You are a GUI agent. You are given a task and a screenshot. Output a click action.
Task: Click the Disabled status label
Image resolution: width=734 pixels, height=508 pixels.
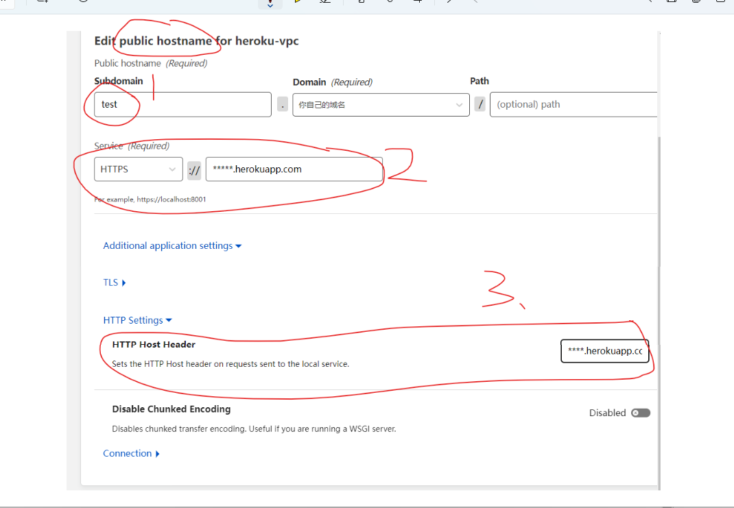[607, 413]
